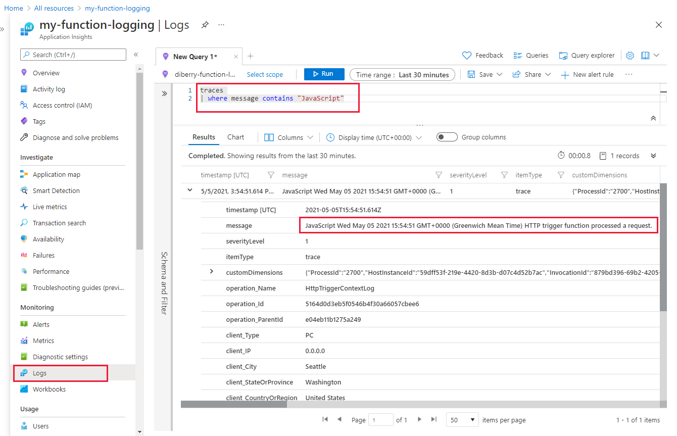Viewport: 677px width, 436px height.
Task: Go to All resources breadcrumb
Action: [54, 8]
